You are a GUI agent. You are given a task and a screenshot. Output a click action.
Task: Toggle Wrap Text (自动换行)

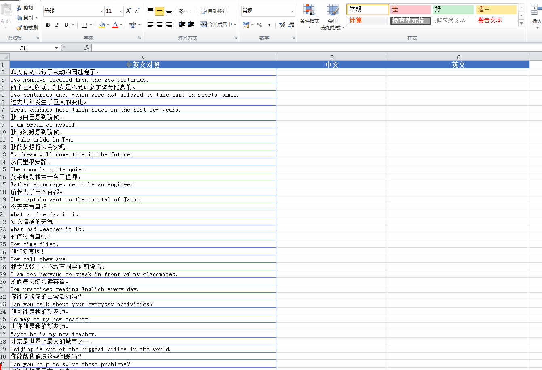coord(214,11)
